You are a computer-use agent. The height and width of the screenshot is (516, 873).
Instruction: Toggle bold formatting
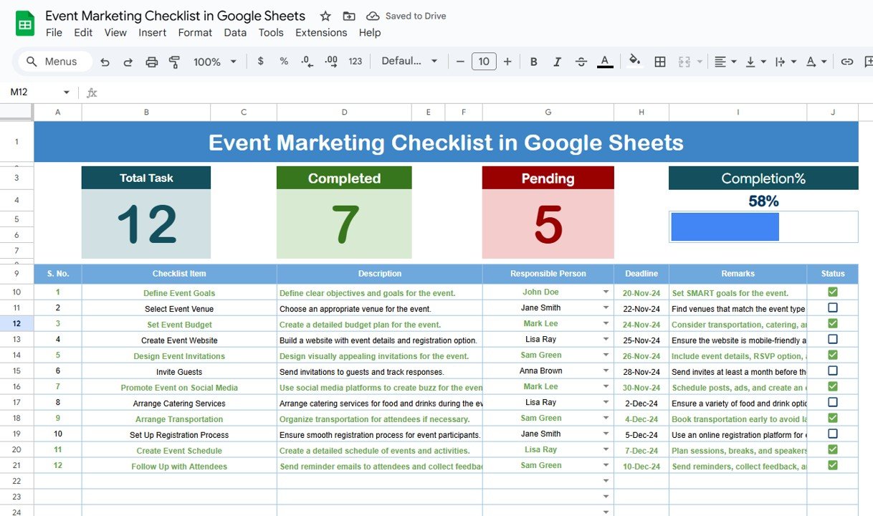pos(533,62)
